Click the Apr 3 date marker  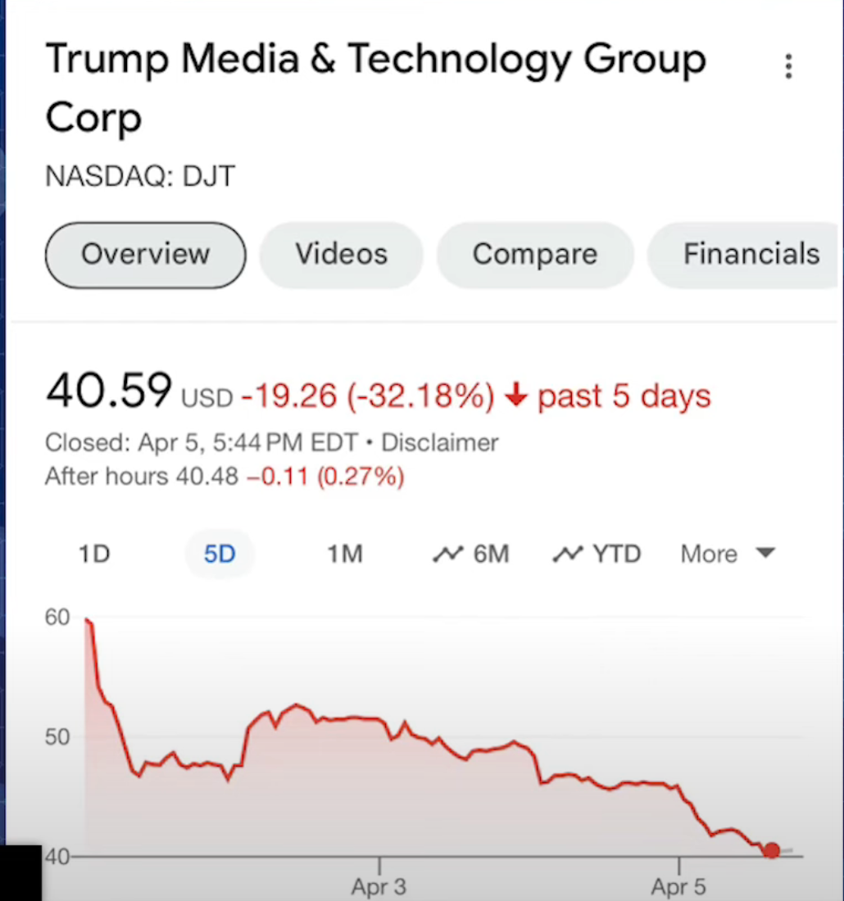point(379,885)
